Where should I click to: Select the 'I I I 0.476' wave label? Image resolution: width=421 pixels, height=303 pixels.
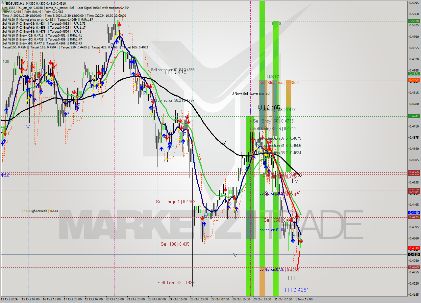pyautogui.click(x=175, y=72)
